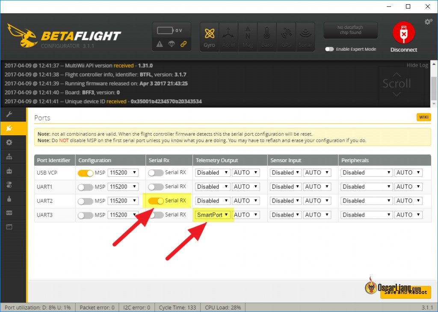Click the Mag sensor status icon
438x312 pixels.
[248, 37]
